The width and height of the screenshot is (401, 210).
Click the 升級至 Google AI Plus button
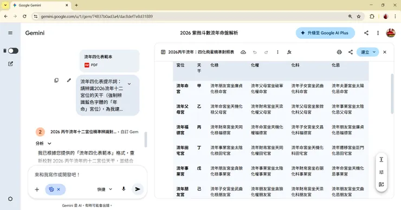pos(325,33)
